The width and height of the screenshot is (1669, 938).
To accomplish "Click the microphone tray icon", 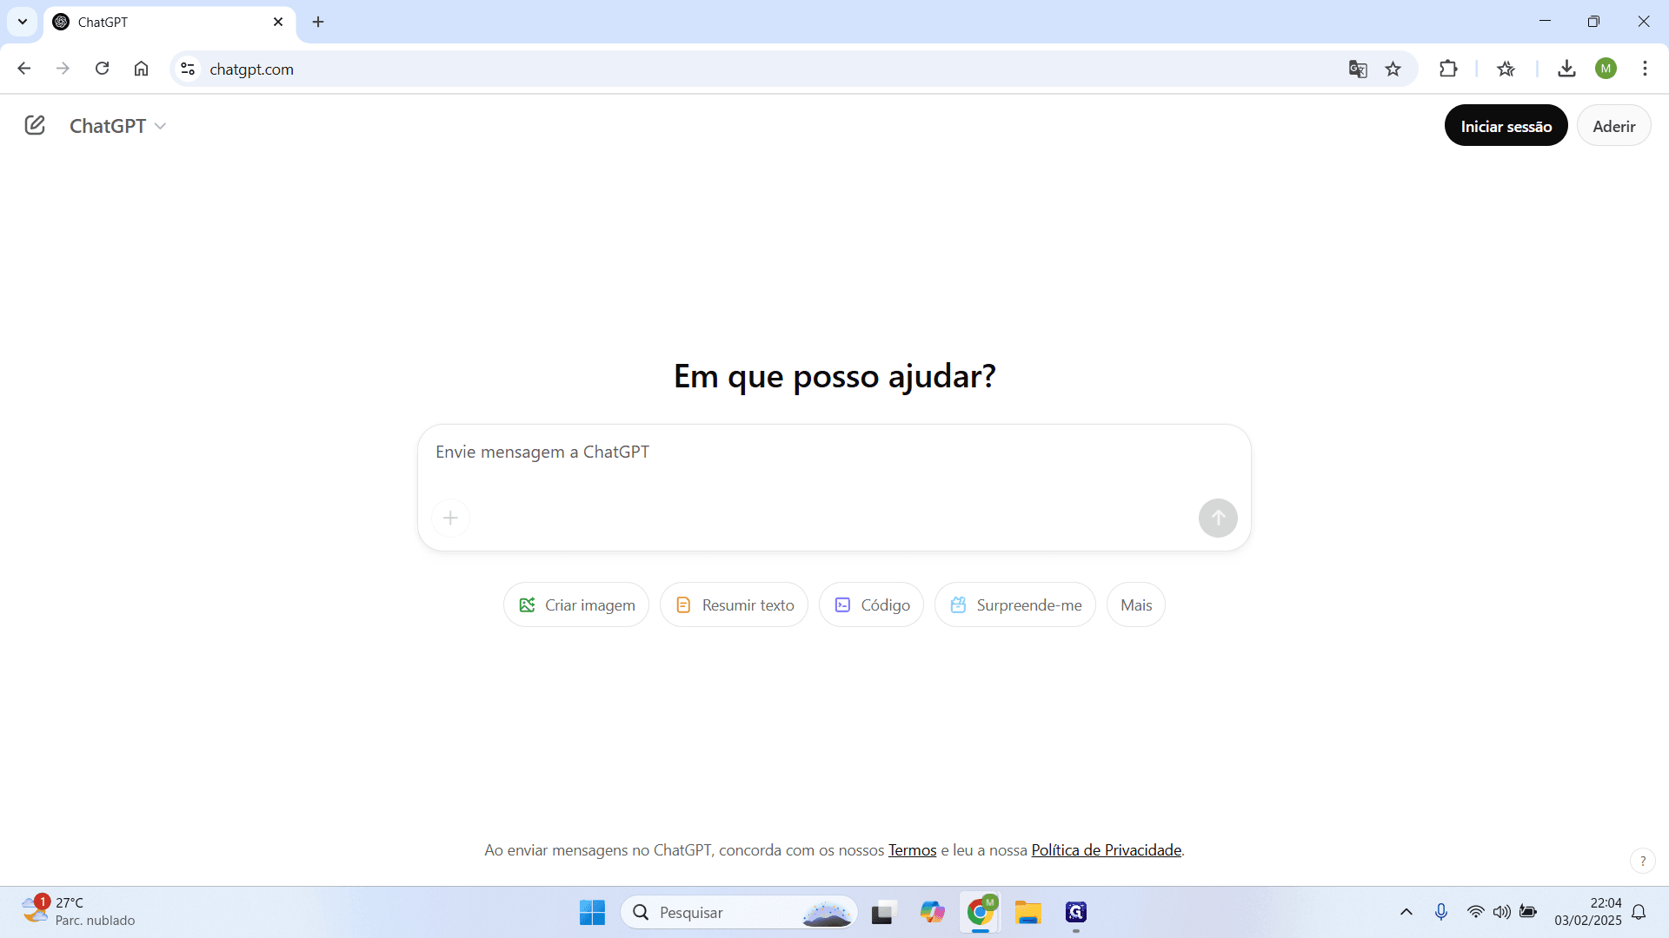I will tap(1441, 913).
